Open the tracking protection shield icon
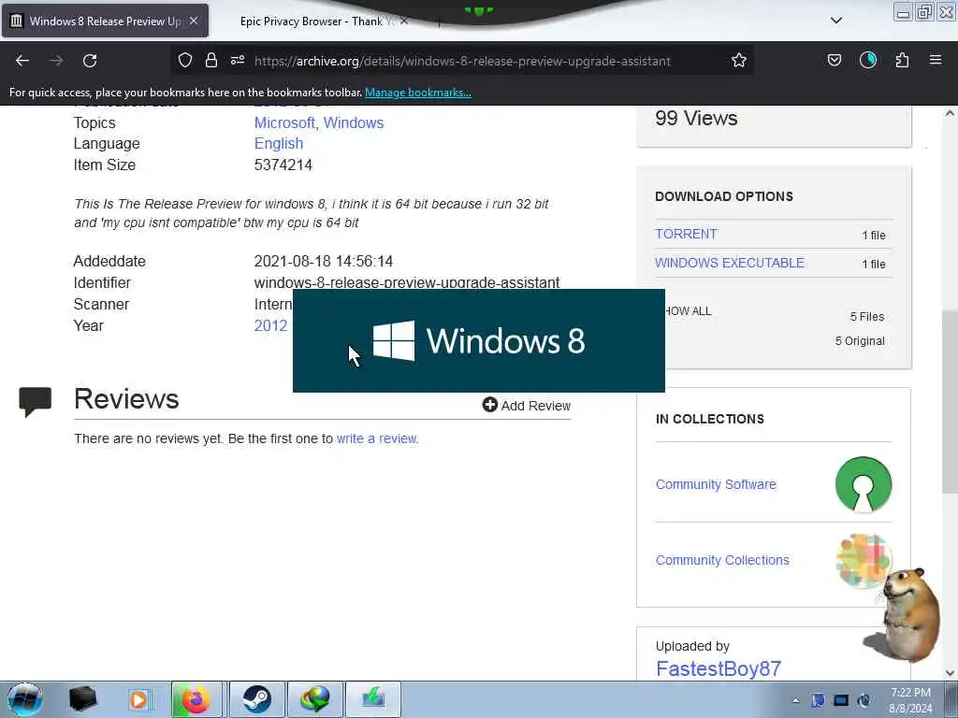This screenshot has width=958, height=718. tap(185, 60)
